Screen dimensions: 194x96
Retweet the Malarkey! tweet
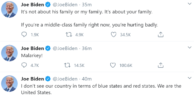coord(67,65)
